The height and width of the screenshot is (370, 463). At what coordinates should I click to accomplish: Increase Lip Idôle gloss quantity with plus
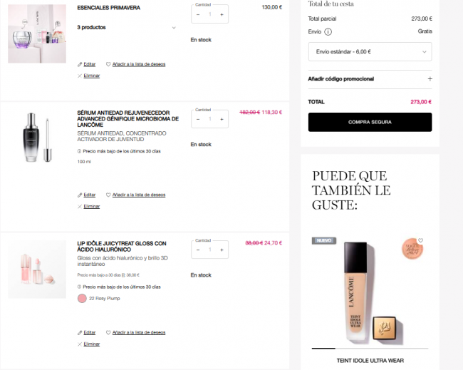click(x=222, y=250)
